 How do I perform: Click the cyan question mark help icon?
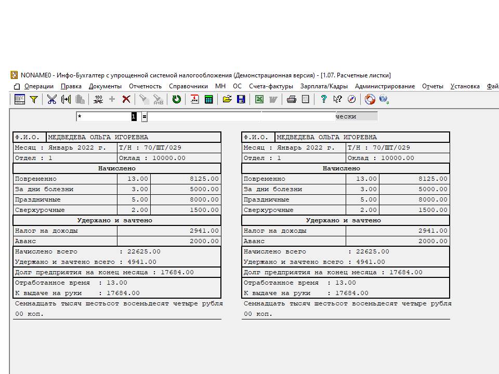324,99
